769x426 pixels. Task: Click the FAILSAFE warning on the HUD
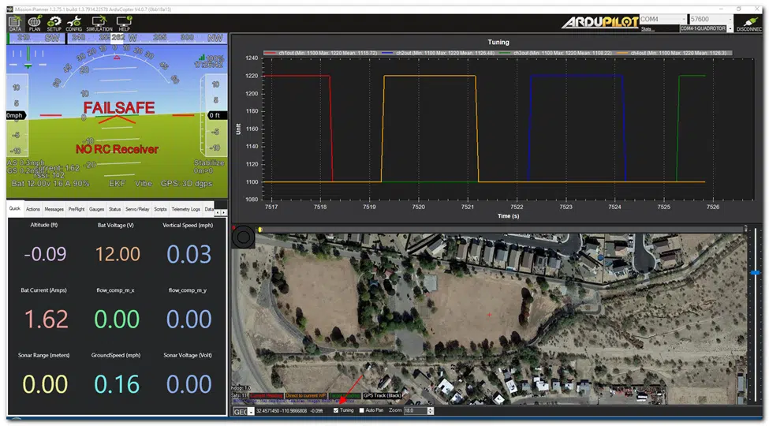pyautogui.click(x=119, y=107)
